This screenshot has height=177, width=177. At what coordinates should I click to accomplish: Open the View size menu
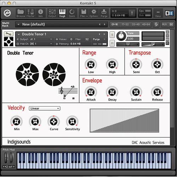coord(158,13)
